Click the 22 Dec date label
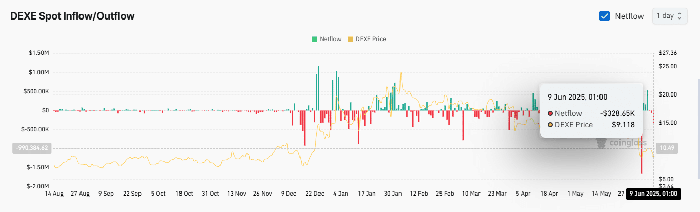This screenshot has width=700, height=212. click(314, 194)
